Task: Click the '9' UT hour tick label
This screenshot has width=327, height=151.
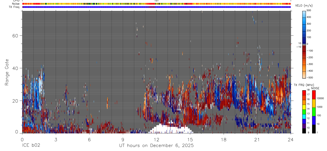Action: (123, 140)
